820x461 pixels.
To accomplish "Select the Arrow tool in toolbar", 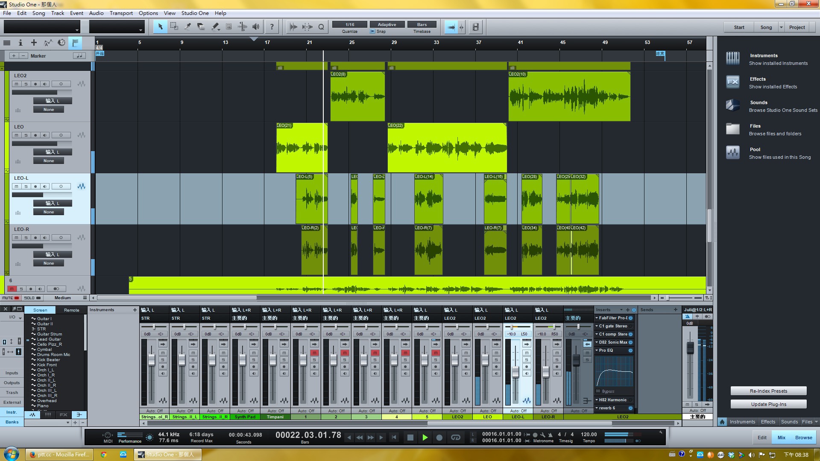I will click(160, 26).
